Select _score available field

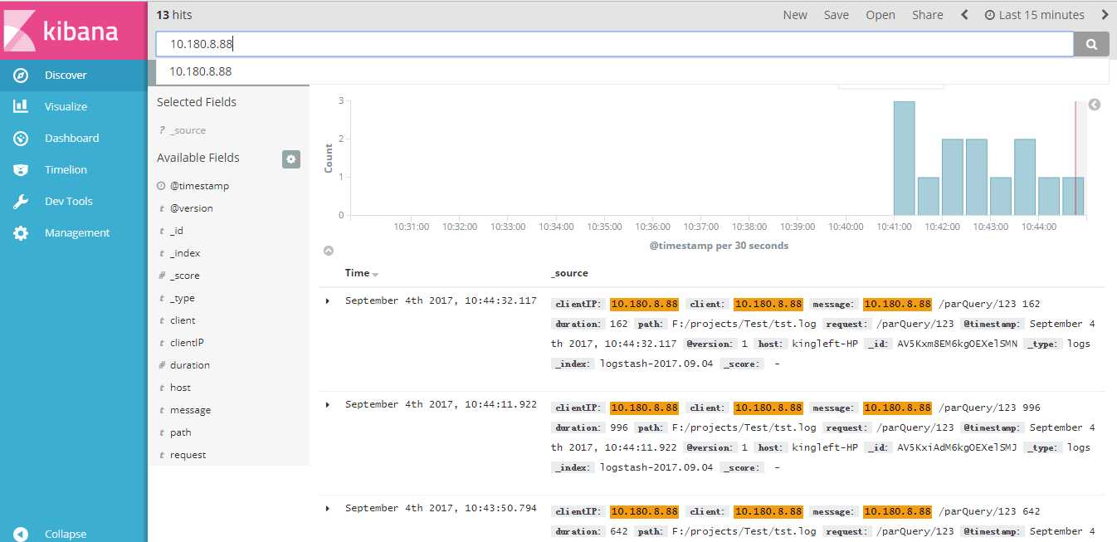(x=184, y=276)
